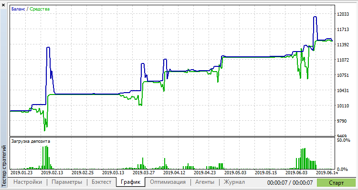This screenshot has width=358, height=190.
Task: Click the Тестер стратегий vertical title
Action: (x=4, y=167)
